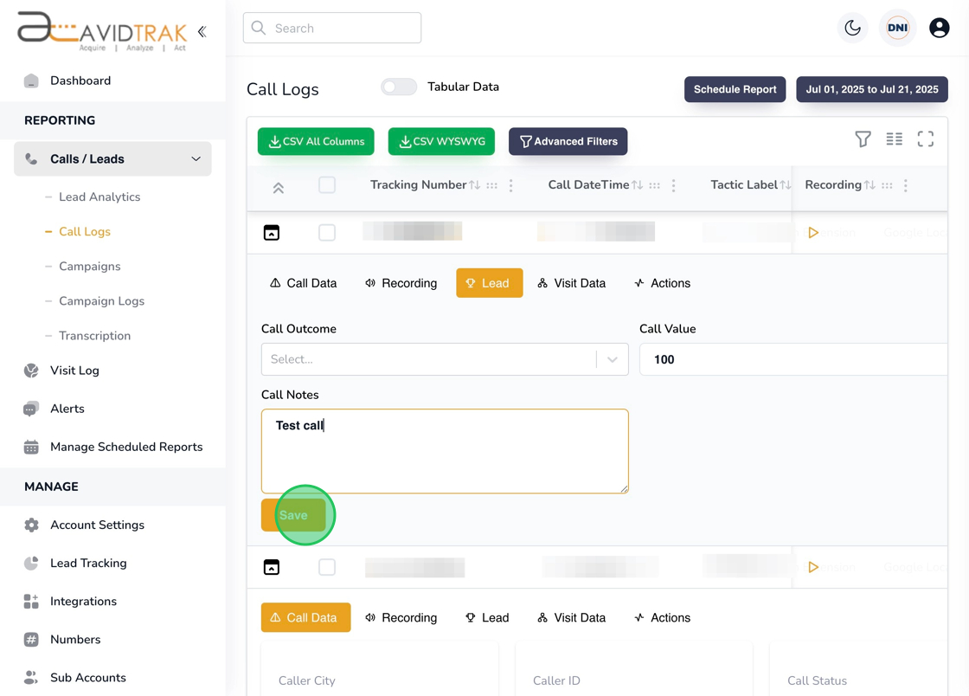Viewport: 969px width, 696px height.
Task: Click the Schedule Report button
Action: pos(735,89)
